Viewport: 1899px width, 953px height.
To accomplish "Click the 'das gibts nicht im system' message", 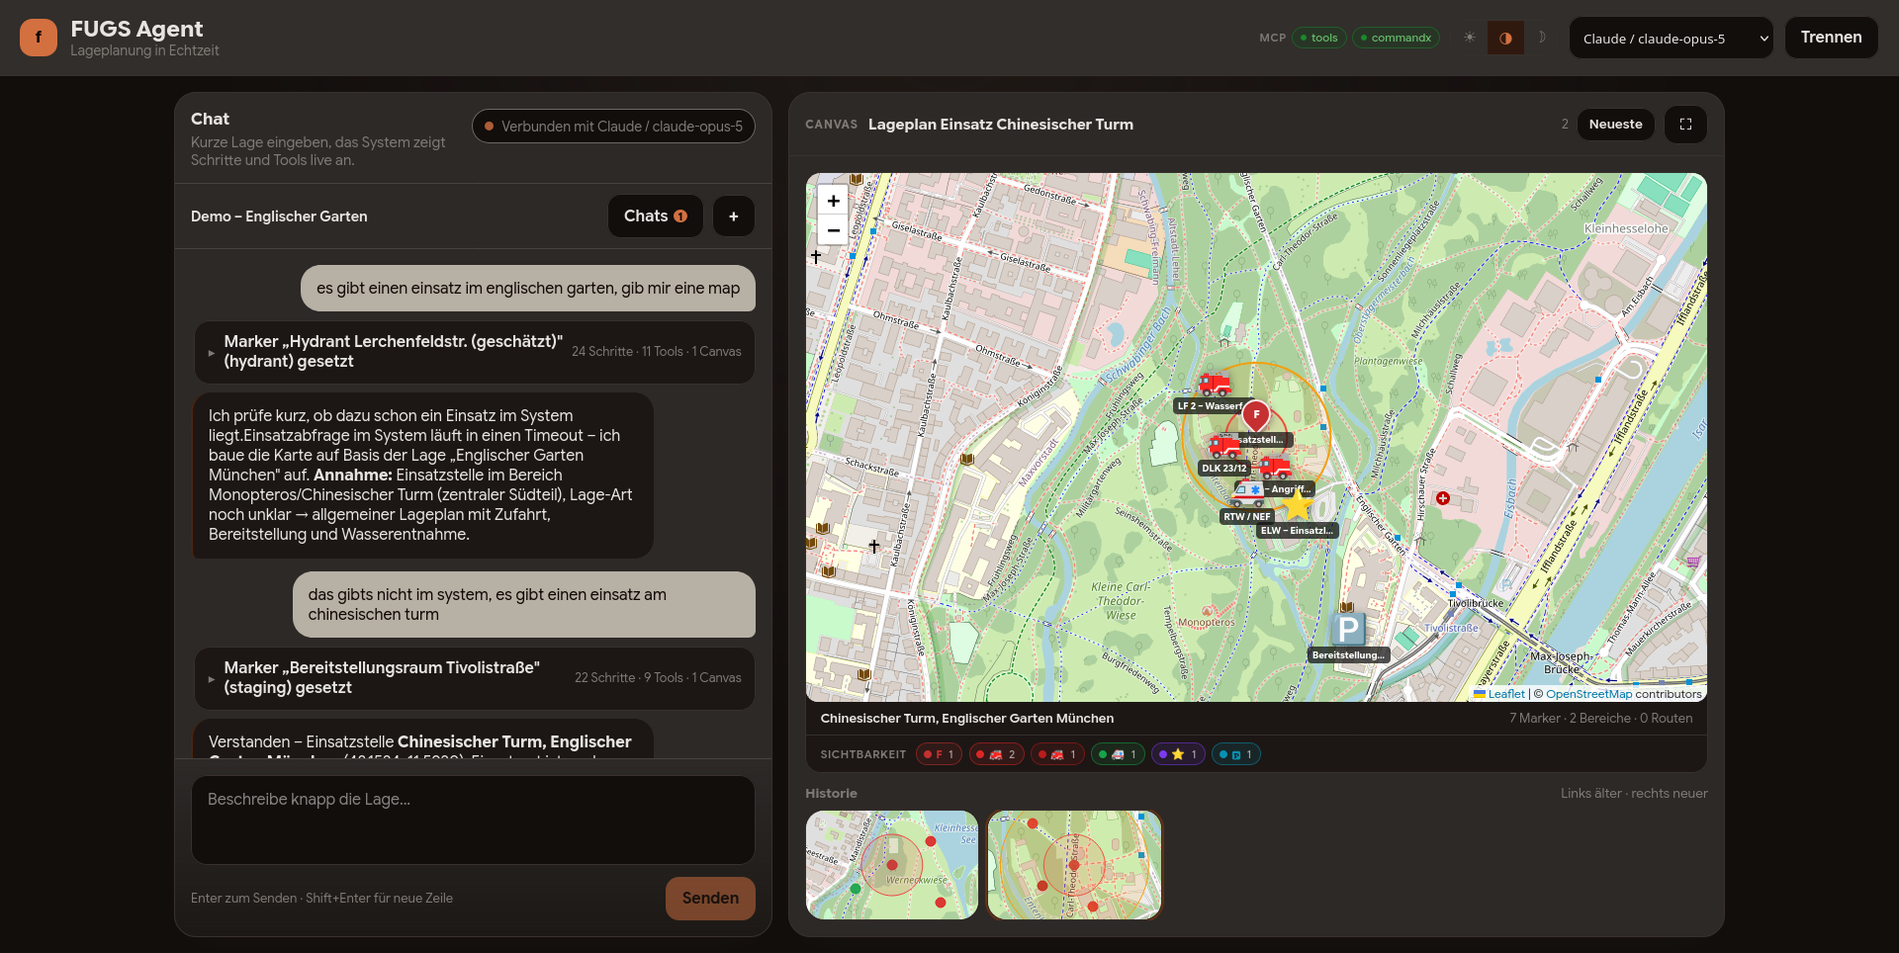I will click(524, 605).
